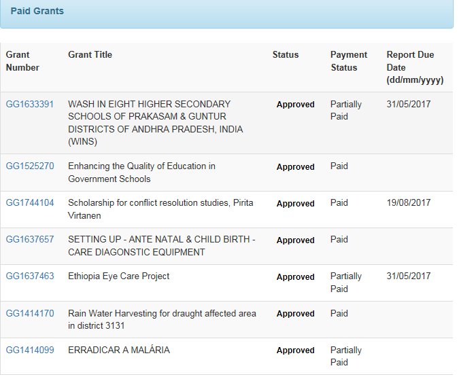Screen dimensions: 459x379
Task: Open grant number GG1633391 link
Action: [30, 104]
